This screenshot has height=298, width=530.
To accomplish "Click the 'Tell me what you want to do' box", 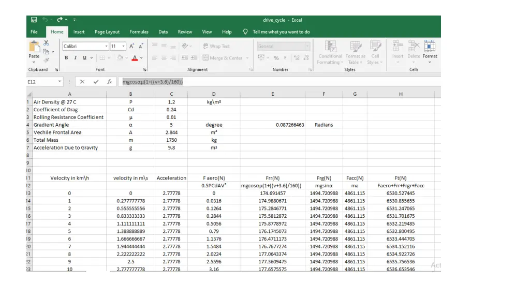I will (x=281, y=32).
